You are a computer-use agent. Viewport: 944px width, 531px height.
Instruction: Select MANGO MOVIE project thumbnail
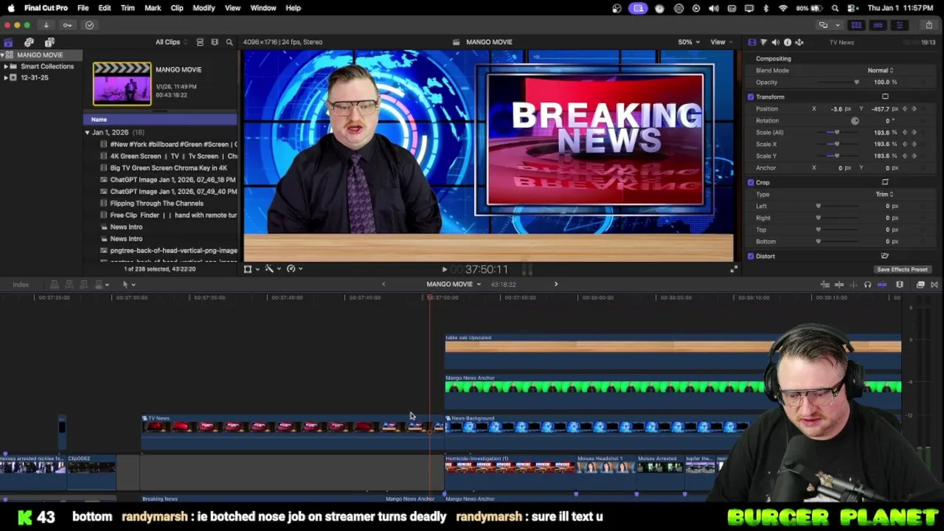click(122, 83)
